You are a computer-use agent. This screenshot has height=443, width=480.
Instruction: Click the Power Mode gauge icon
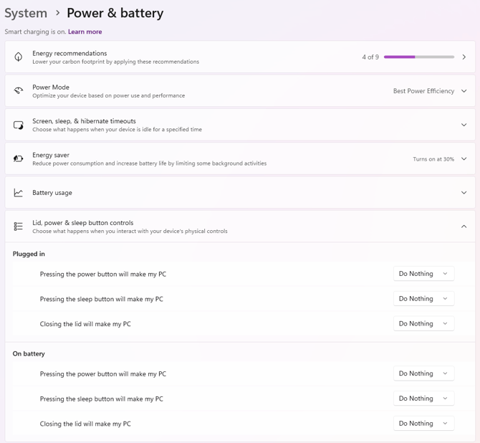pos(19,91)
